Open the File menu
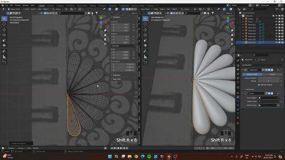 (x=7, y=6)
